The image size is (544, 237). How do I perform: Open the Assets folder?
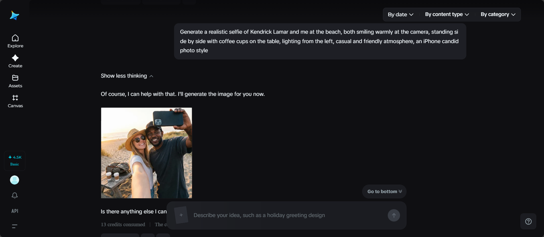(15, 81)
